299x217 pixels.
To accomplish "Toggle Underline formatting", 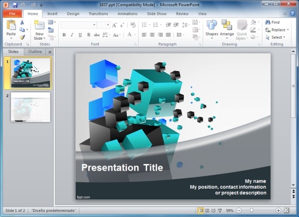I will tap(80, 35).
